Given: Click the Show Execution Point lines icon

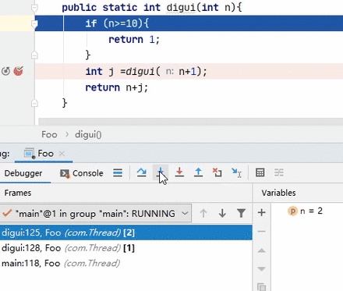Looking at the screenshot, I should (118, 172).
